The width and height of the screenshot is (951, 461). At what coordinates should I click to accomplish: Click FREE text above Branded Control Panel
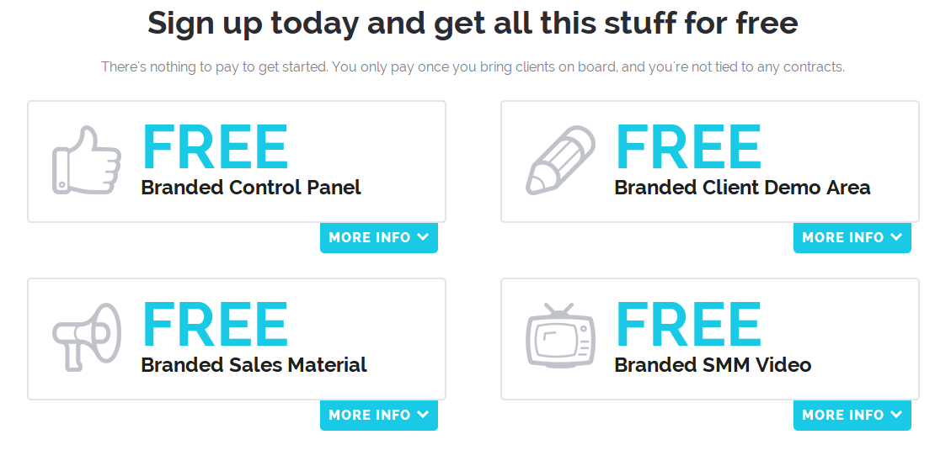(x=215, y=148)
